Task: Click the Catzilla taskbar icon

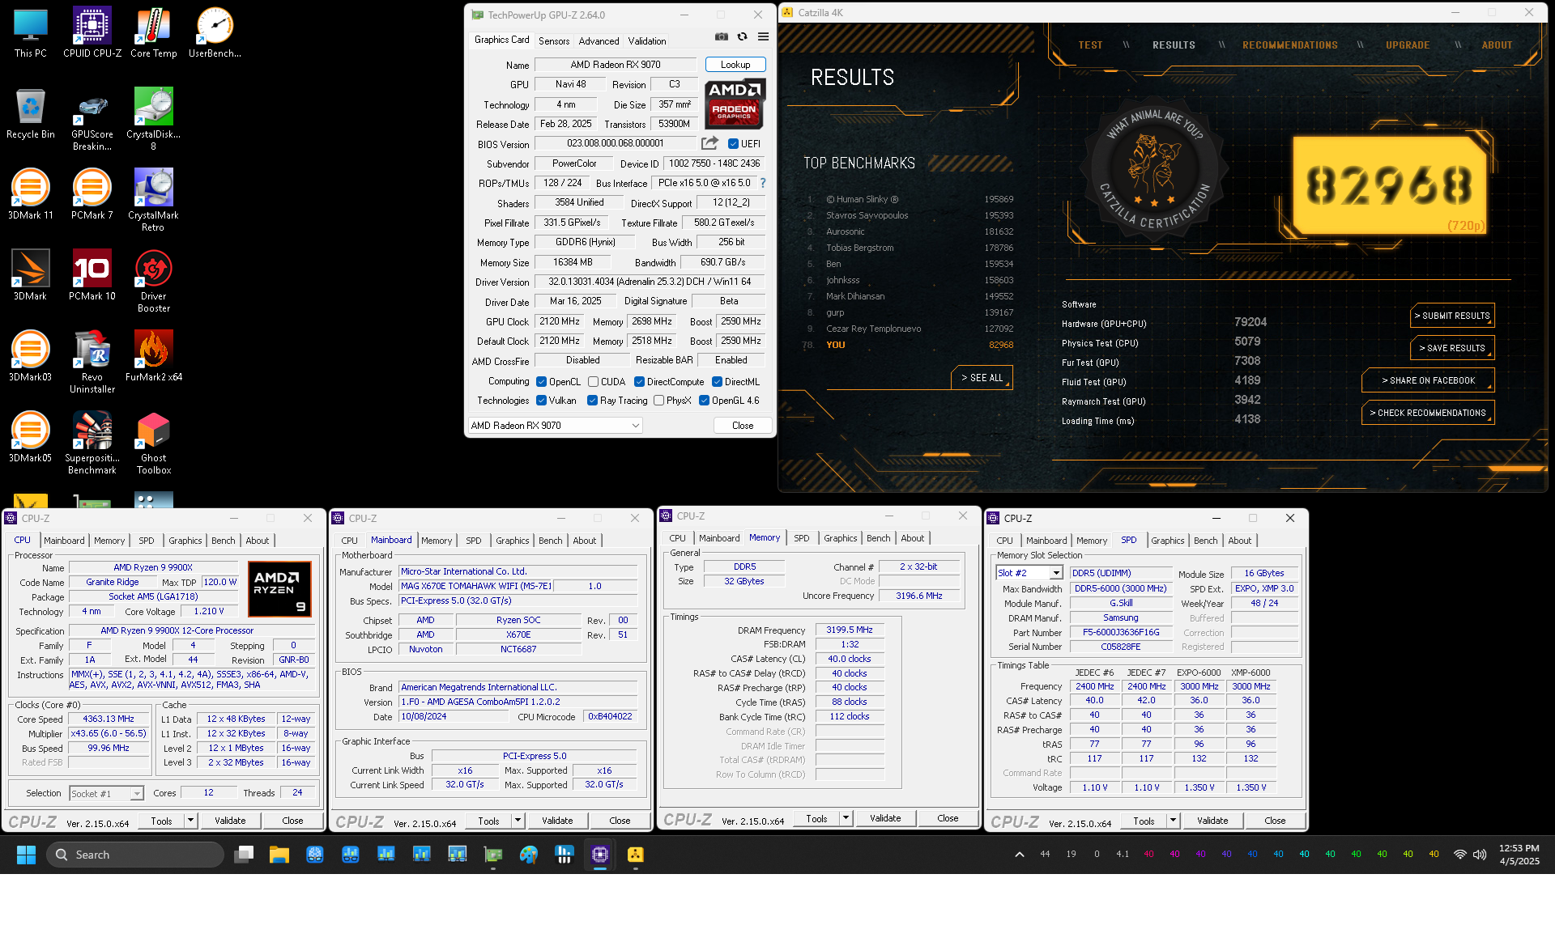Action: click(636, 855)
